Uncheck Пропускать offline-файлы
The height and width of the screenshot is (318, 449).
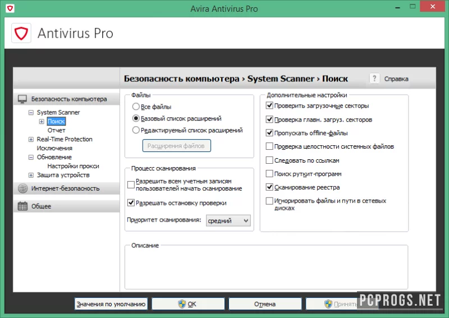269,133
